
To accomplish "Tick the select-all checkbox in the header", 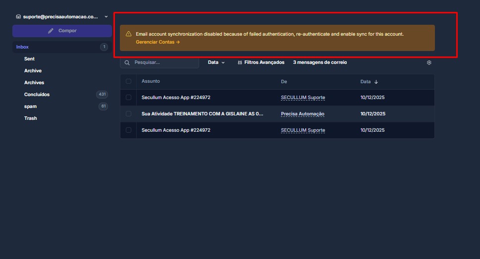I will point(129,81).
